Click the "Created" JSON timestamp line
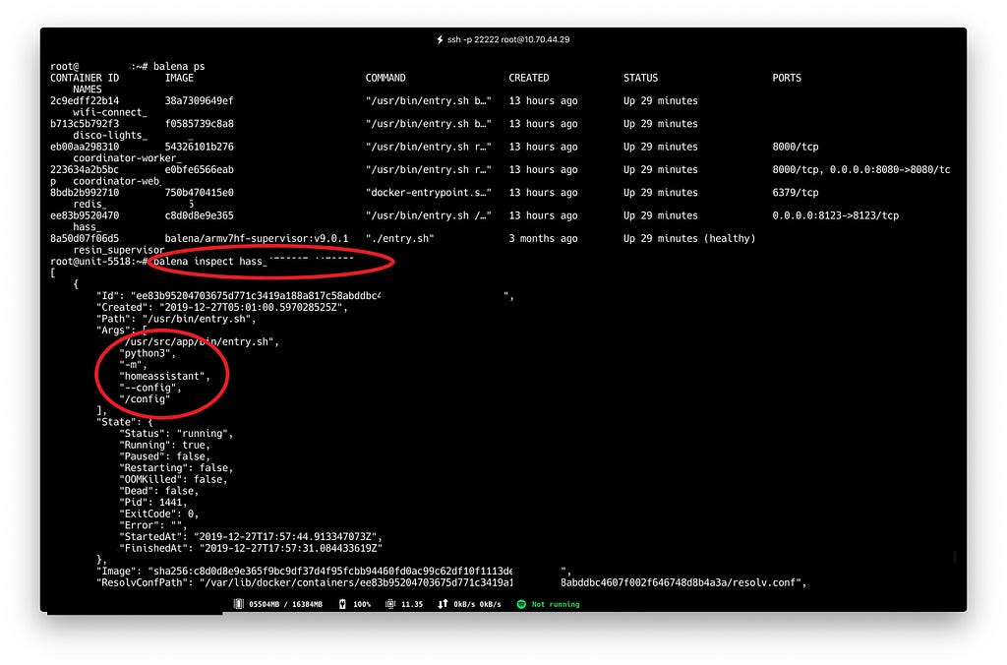Viewport: 1007px width, 665px height. (x=222, y=308)
